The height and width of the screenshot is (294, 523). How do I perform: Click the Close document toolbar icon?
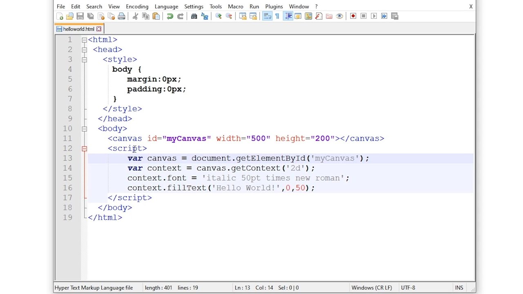(101, 16)
